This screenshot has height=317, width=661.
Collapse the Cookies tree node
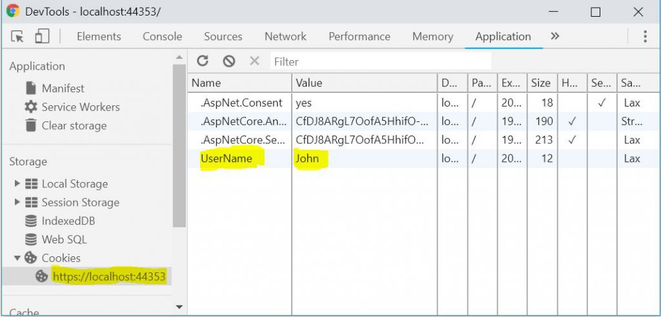point(17,258)
